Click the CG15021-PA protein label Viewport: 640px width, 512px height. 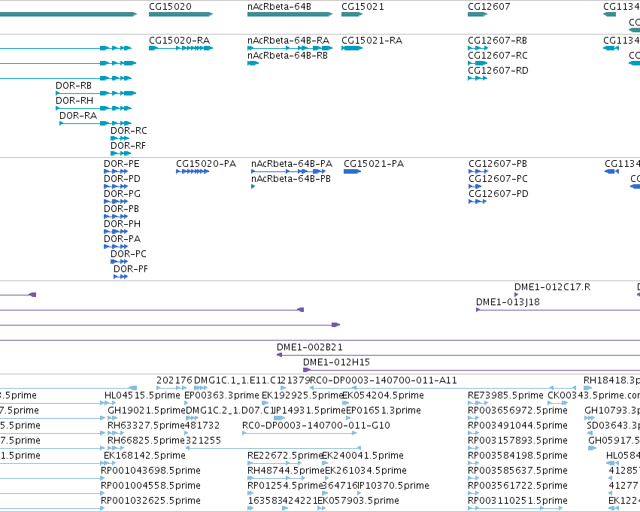[x=374, y=164]
